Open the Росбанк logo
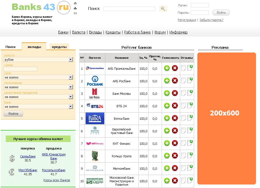260x188 pixels. click(95, 81)
